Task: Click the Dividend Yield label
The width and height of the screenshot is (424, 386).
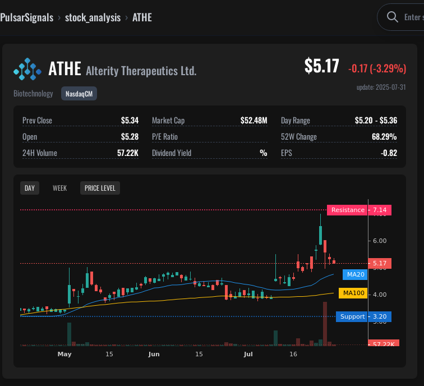Action: pos(172,153)
